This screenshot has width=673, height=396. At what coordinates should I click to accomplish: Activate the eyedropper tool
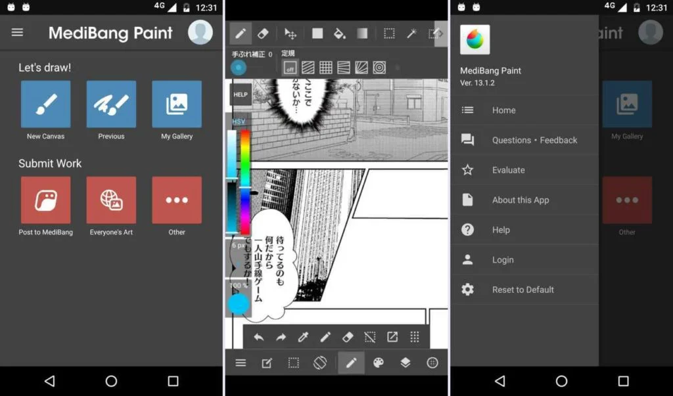coord(303,337)
